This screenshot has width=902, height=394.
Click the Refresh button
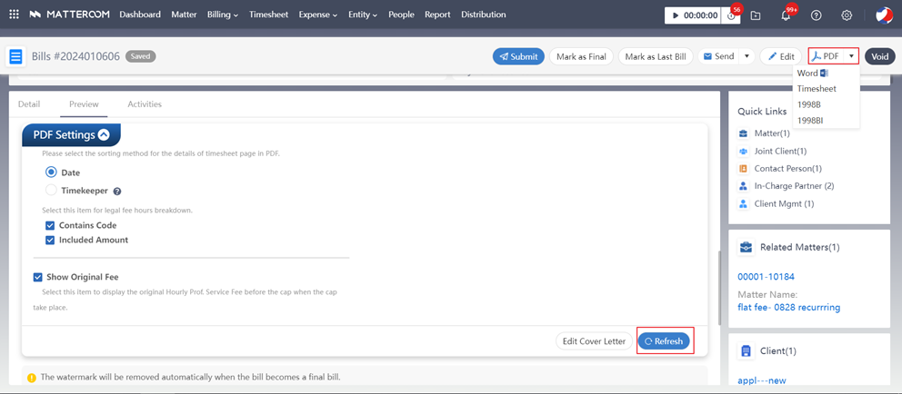[664, 341]
